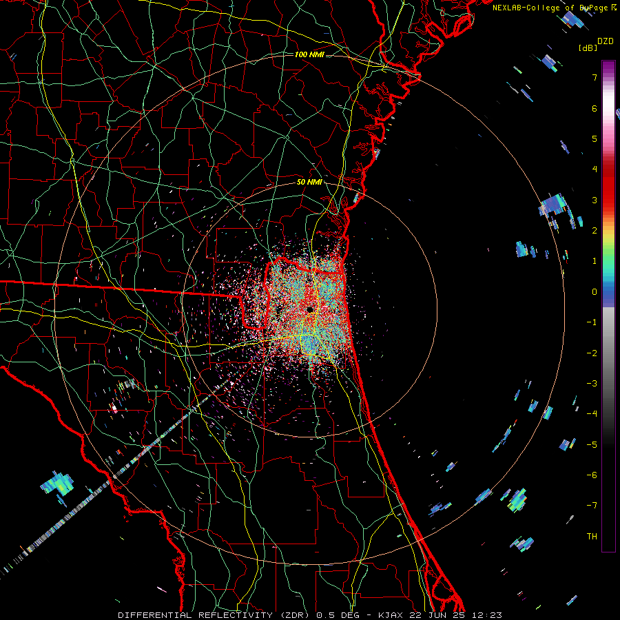Click the "[dB]" units label

coord(588,48)
